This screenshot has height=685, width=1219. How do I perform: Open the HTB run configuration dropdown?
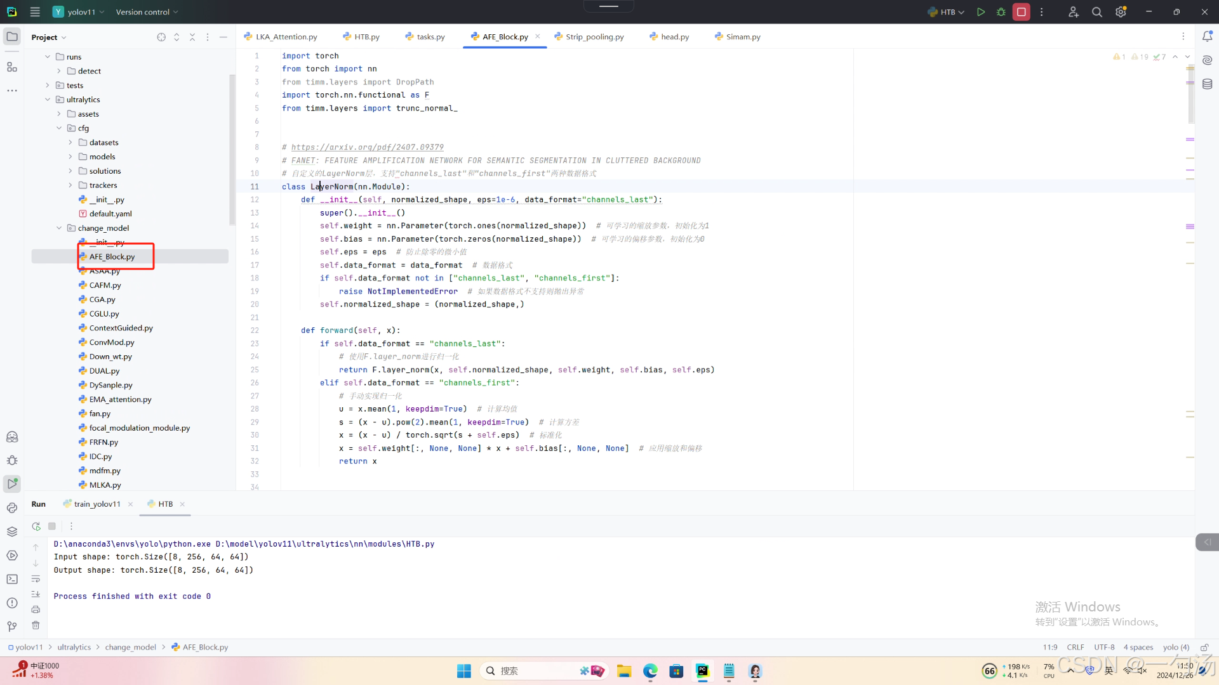[x=947, y=12]
